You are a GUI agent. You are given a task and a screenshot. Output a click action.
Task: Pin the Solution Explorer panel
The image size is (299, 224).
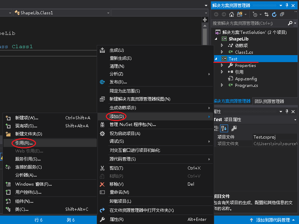click(287, 5)
